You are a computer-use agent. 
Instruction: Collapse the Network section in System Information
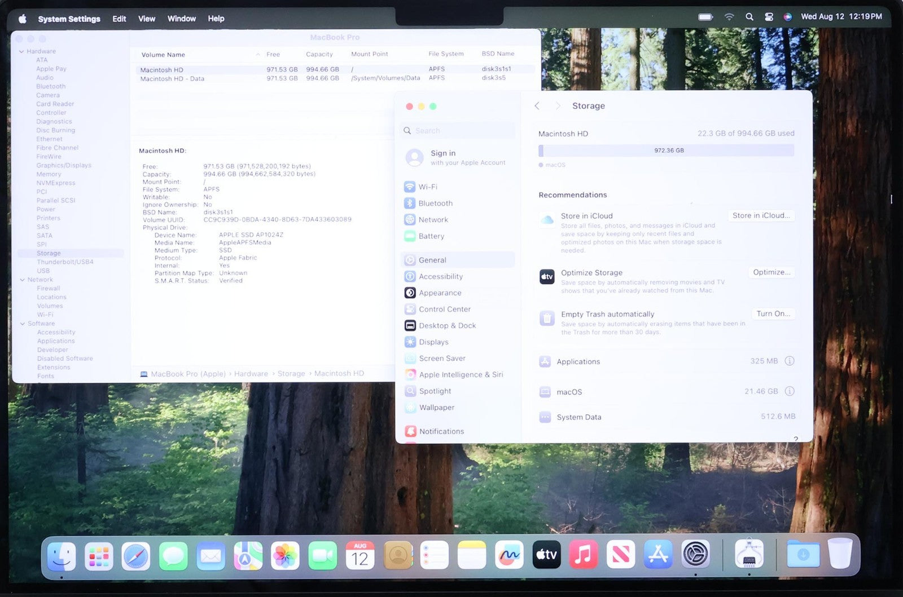(22, 280)
